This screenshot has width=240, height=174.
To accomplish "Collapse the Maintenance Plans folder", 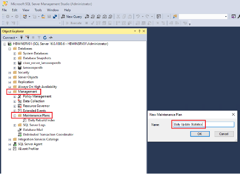I will [15, 116].
